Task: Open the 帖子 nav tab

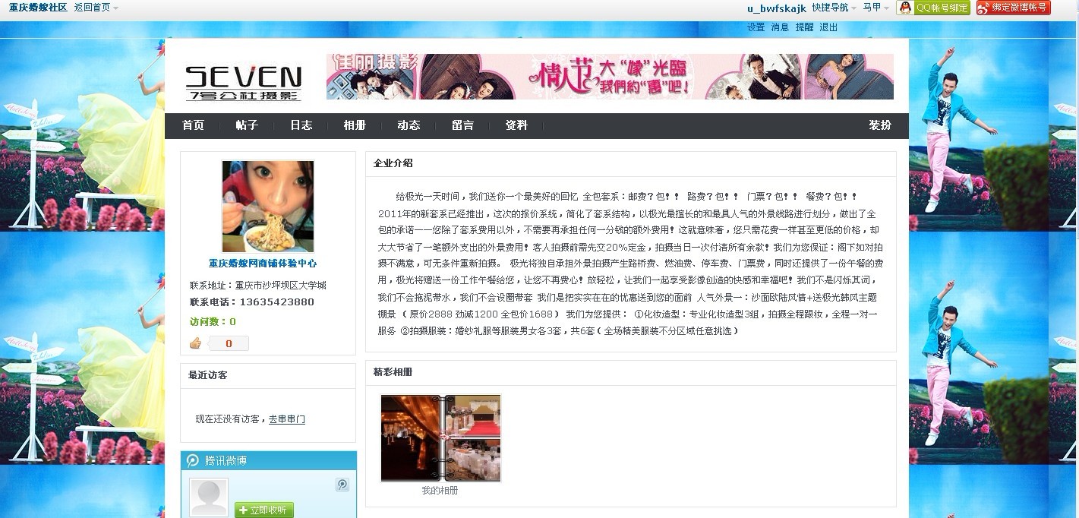Action: point(247,125)
